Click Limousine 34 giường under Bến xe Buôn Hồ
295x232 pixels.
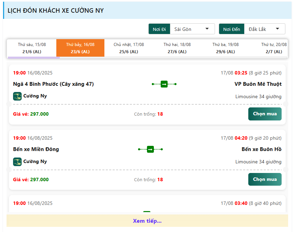[258, 162]
